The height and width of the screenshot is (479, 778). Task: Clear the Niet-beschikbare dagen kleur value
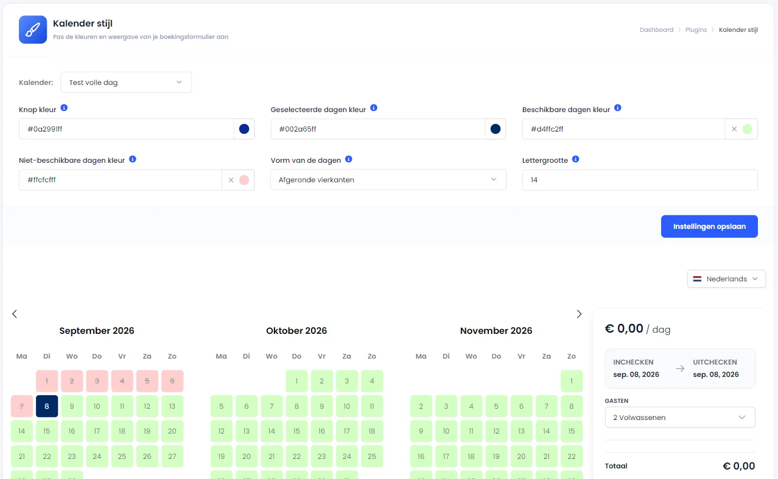(x=231, y=180)
